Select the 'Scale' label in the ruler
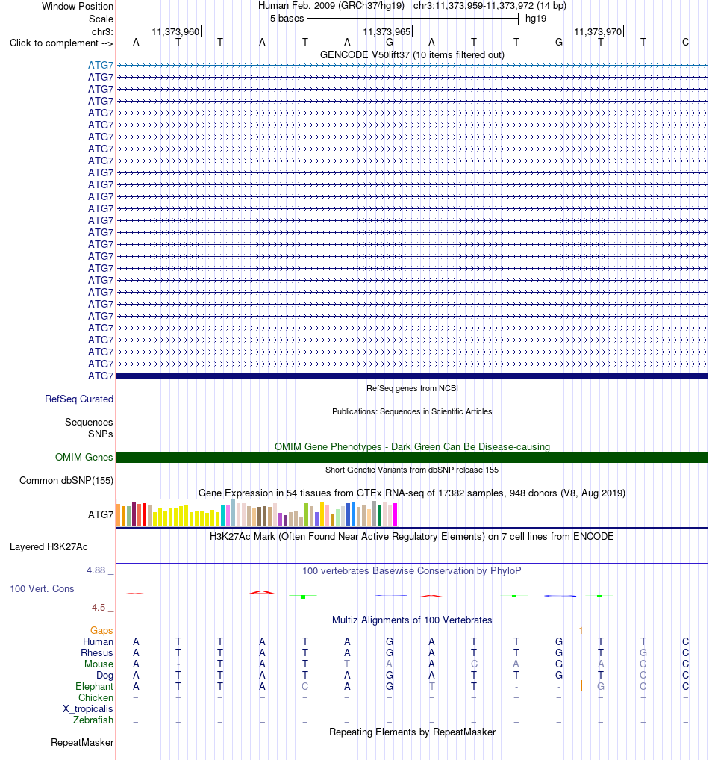 [x=101, y=19]
